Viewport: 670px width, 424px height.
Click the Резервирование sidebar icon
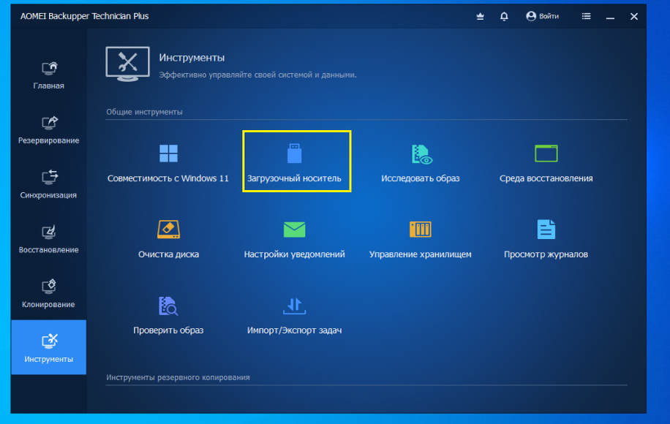pyautogui.click(x=50, y=123)
